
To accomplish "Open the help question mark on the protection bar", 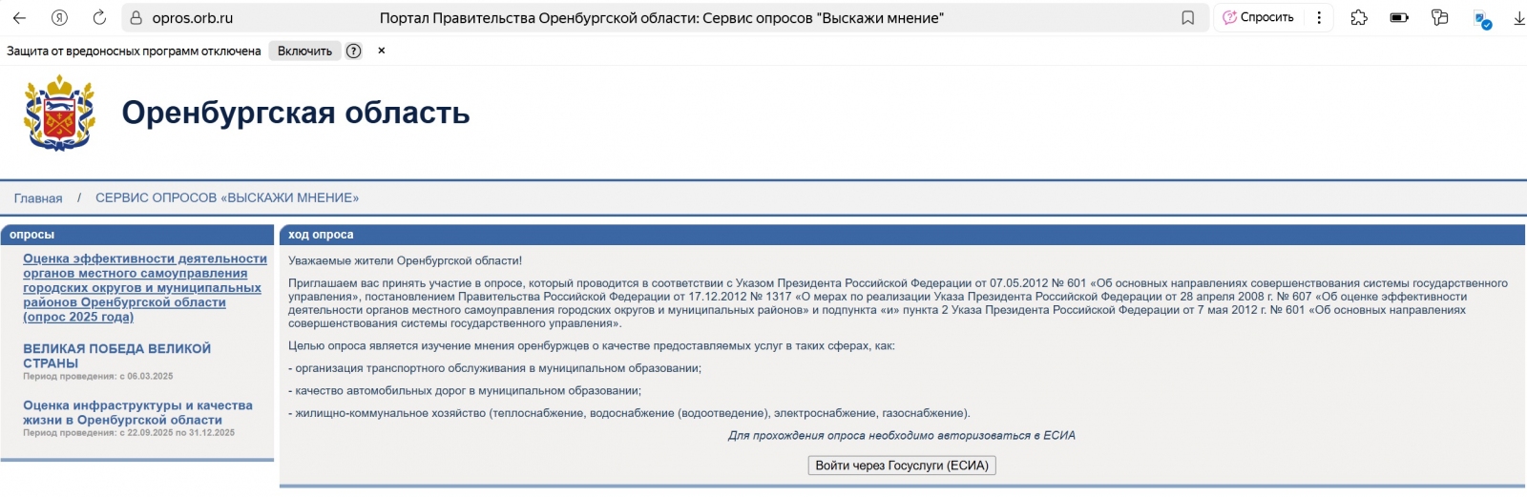I will tap(354, 52).
